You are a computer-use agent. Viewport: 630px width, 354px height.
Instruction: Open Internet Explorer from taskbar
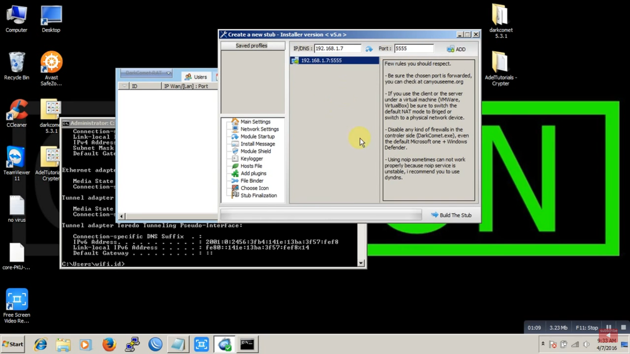tap(41, 344)
